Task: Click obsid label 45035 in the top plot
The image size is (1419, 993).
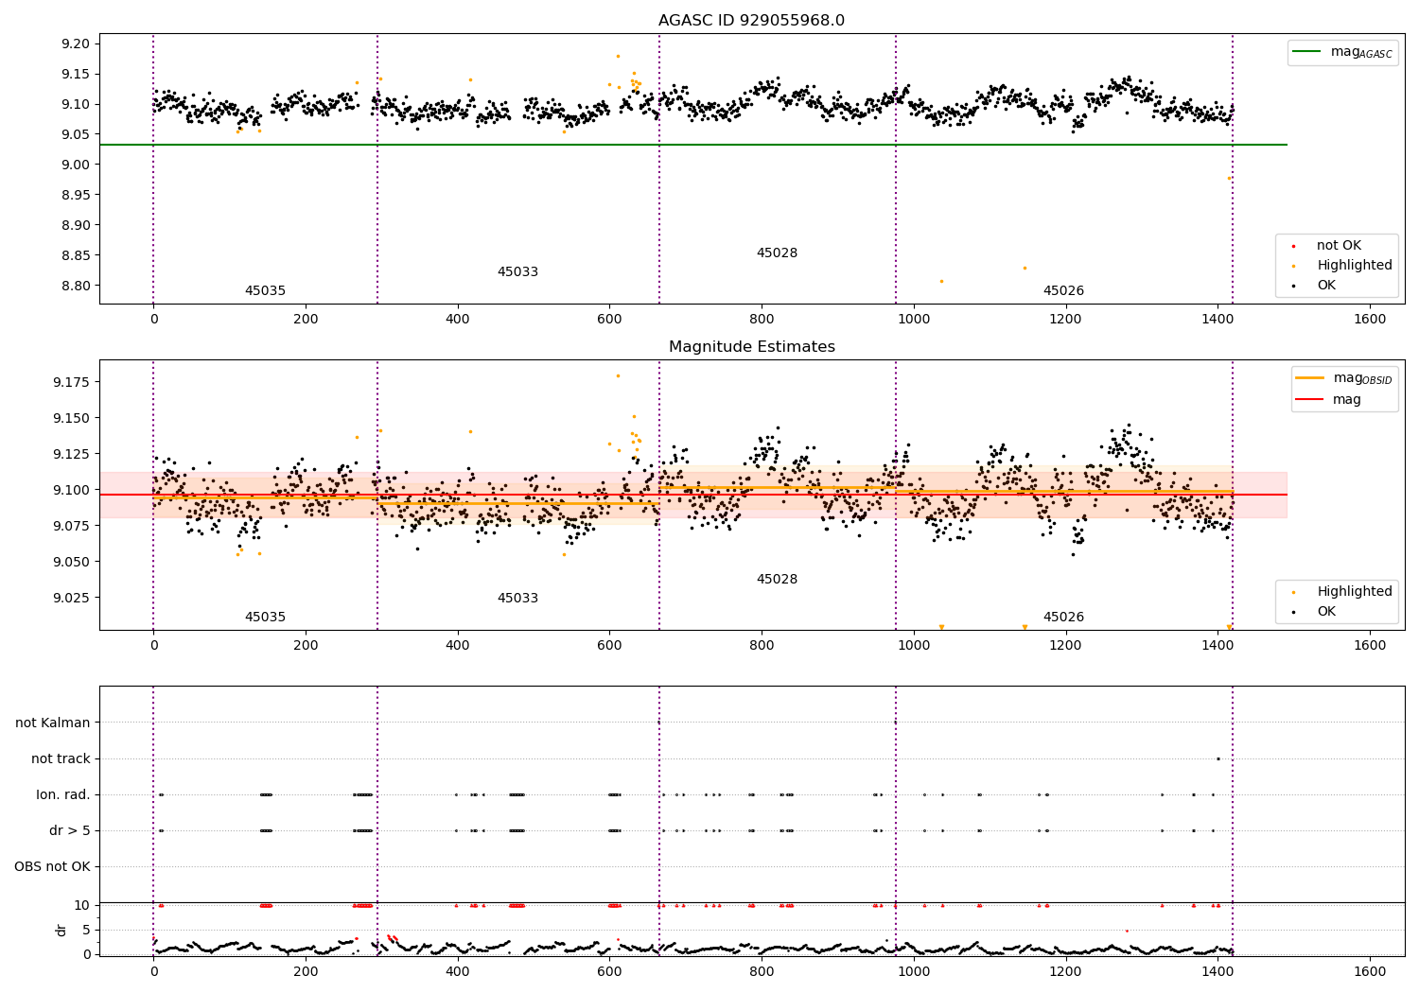Action: 265,291
